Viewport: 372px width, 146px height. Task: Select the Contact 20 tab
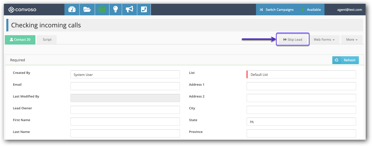click(20, 40)
